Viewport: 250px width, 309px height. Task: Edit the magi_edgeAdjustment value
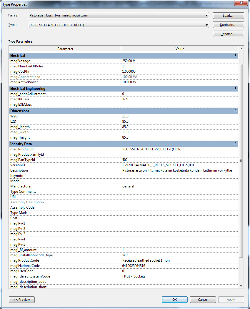click(x=179, y=94)
